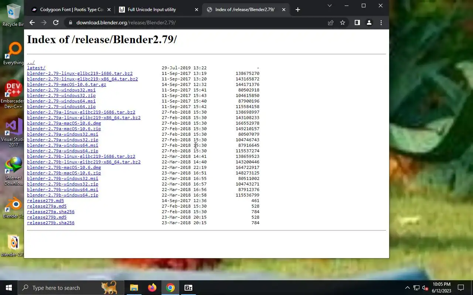
Task: Select blender-2.7 archive file on desktop
Action: 13,246
